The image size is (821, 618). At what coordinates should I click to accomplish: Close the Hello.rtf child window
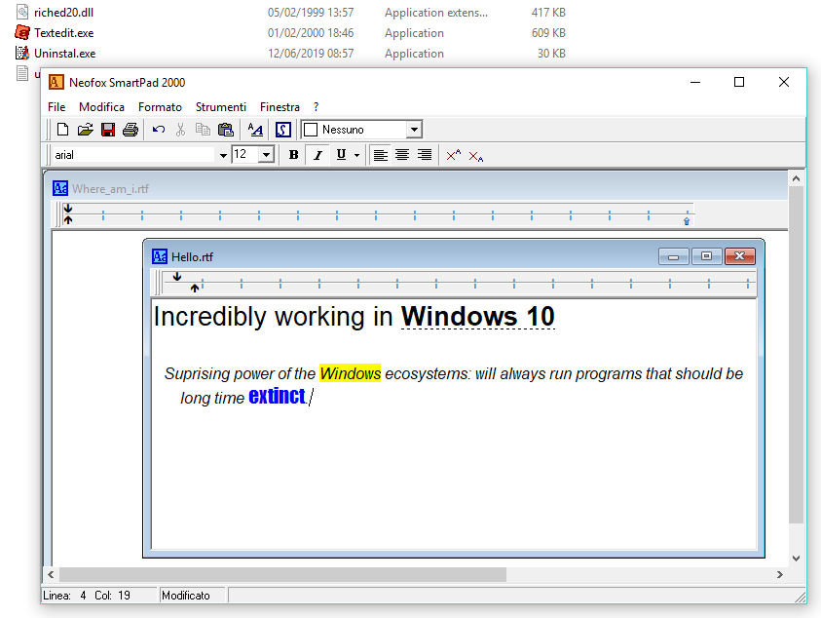click(740, 256)
